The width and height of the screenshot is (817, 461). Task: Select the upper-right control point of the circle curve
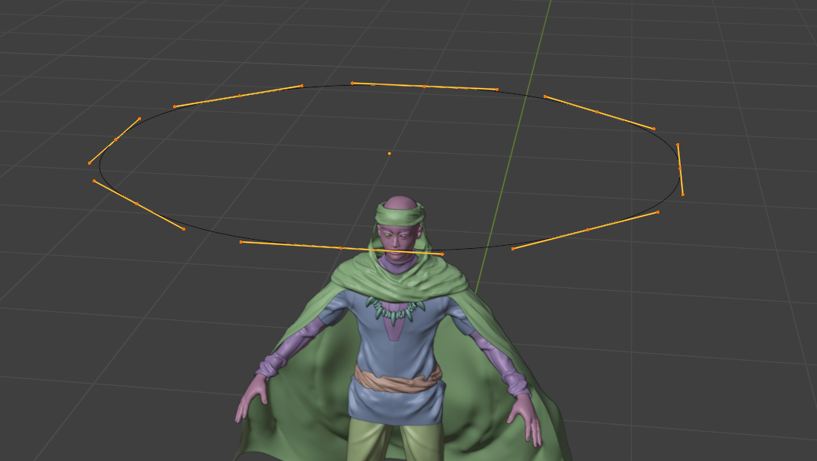(597, 112)
